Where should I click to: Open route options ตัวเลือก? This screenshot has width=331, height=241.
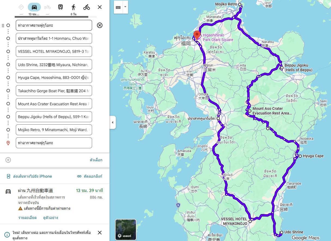(96, 160)
